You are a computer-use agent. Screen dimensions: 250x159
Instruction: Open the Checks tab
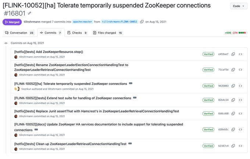[77, 33]
